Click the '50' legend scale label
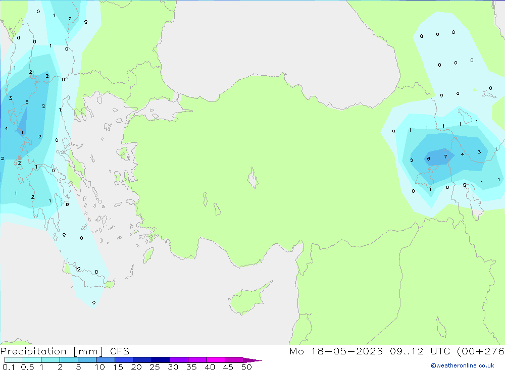505x370 pixels. [x=247, y=367]
